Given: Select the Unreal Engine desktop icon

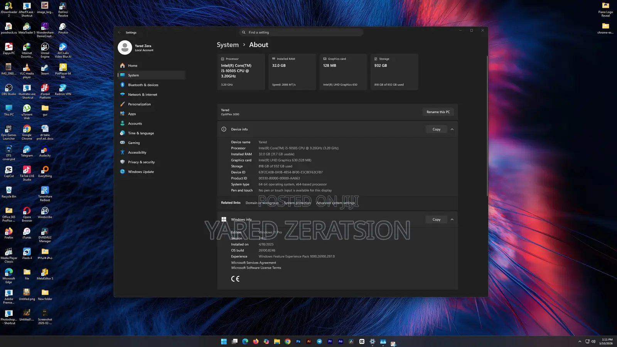Looking at the screenshot, I should tap(45, 51).
